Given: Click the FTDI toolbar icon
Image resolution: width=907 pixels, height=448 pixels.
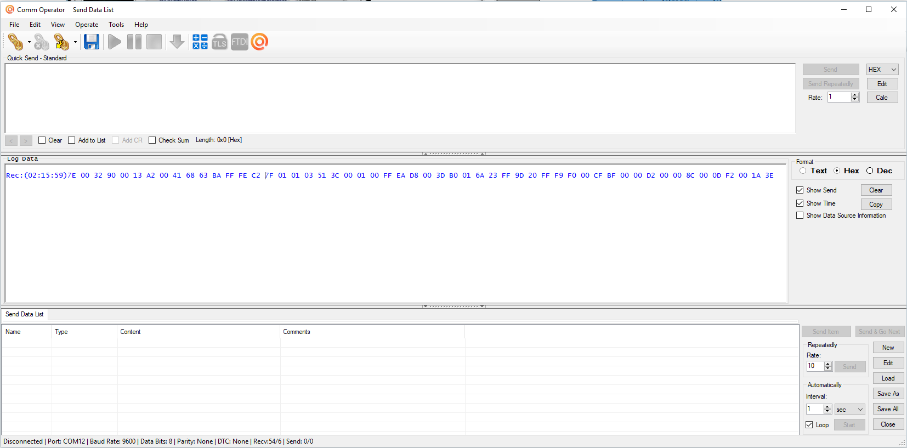Looking at the screenshot, I should click(239, 42).
